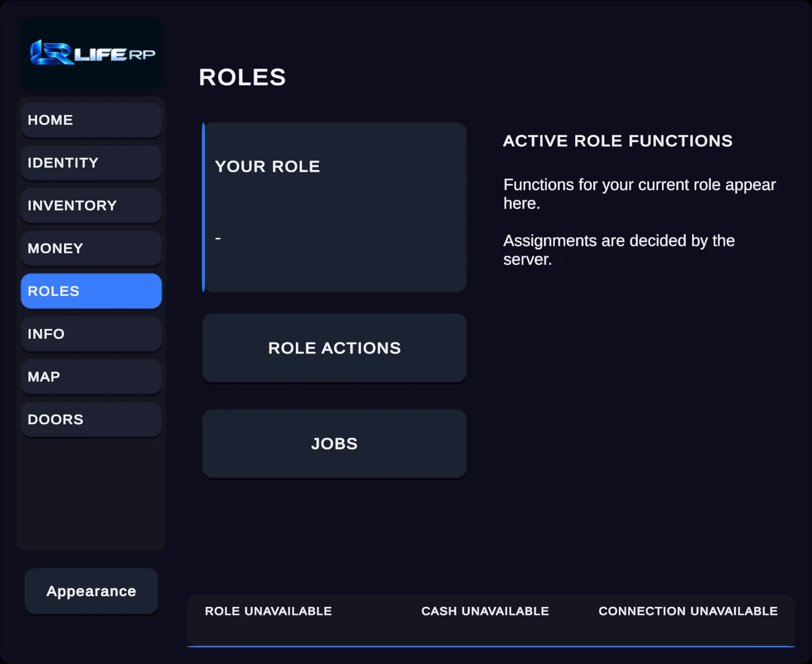Go to the IDENTITY section
The width and height of the screenshot is (812, 664).
(91, 163)
